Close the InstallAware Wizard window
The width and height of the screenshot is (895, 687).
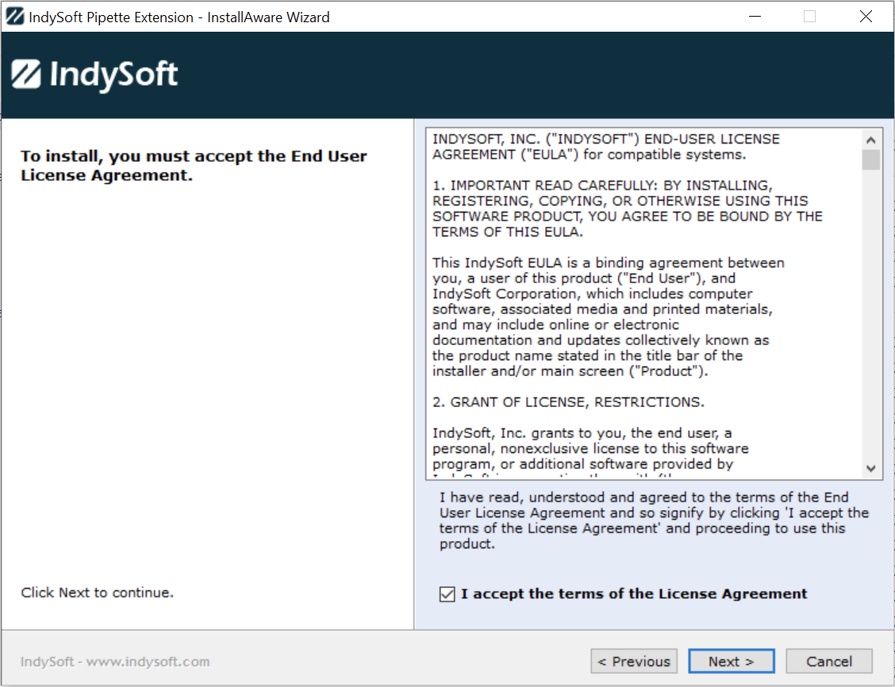click(x=866, y=17)
